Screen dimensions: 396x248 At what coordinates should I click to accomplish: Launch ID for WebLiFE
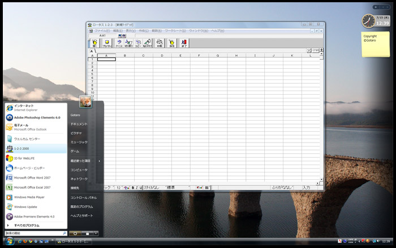tap(36, 158)
